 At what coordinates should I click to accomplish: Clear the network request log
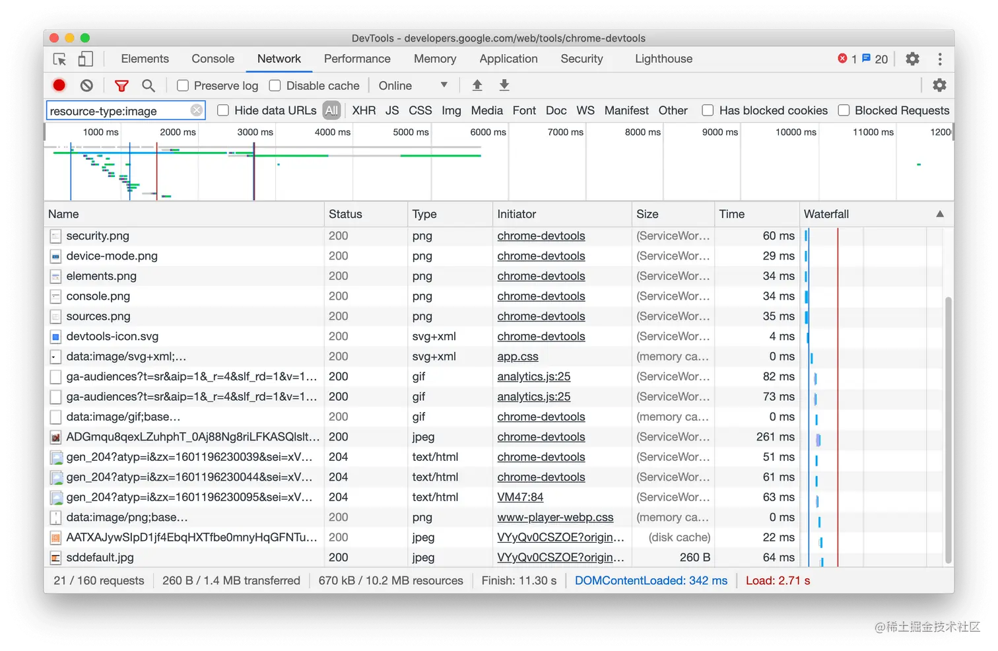click(x=86, y=85)
